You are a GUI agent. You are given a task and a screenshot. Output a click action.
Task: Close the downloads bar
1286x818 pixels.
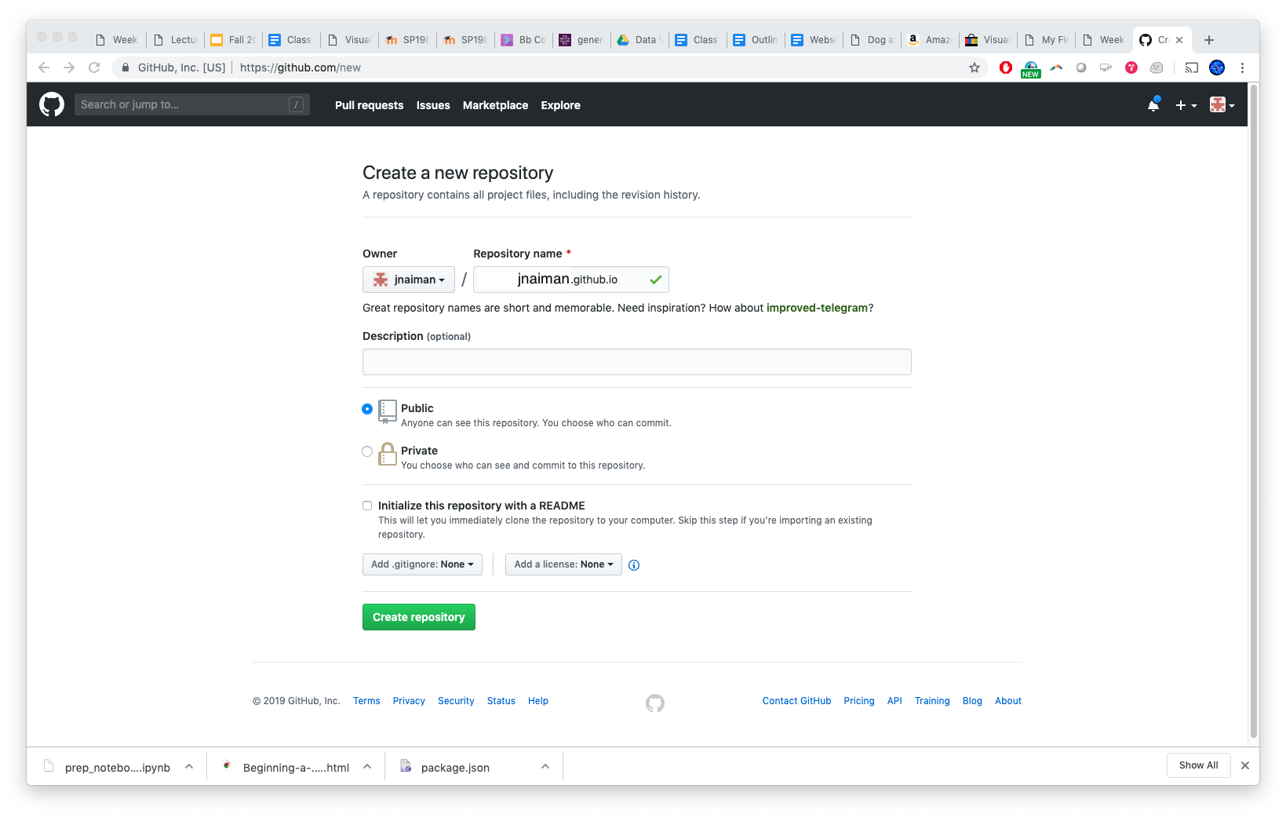tap(1244, 765)
